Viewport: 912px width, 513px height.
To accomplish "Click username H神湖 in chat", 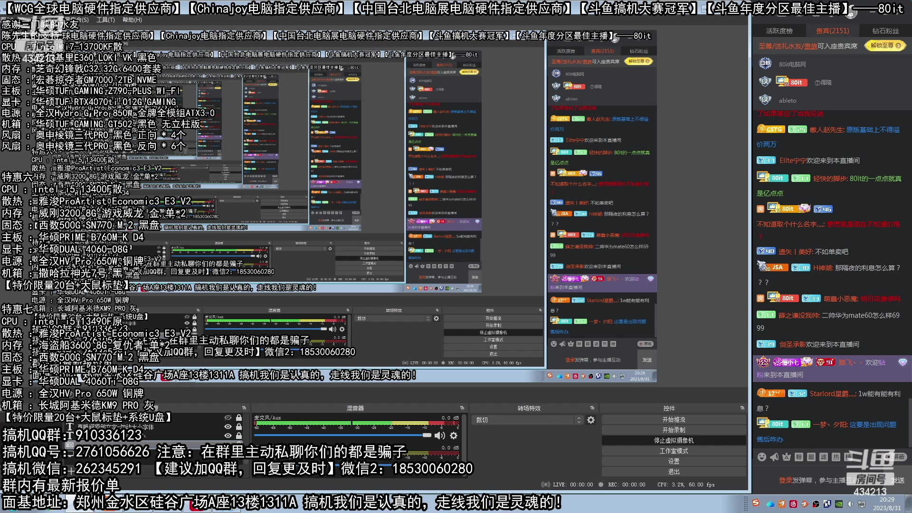I will pos(822,268).
